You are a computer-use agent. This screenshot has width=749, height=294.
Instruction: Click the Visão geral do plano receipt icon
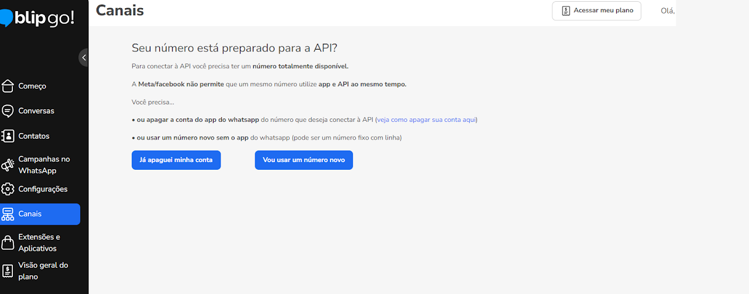point(8,271)
